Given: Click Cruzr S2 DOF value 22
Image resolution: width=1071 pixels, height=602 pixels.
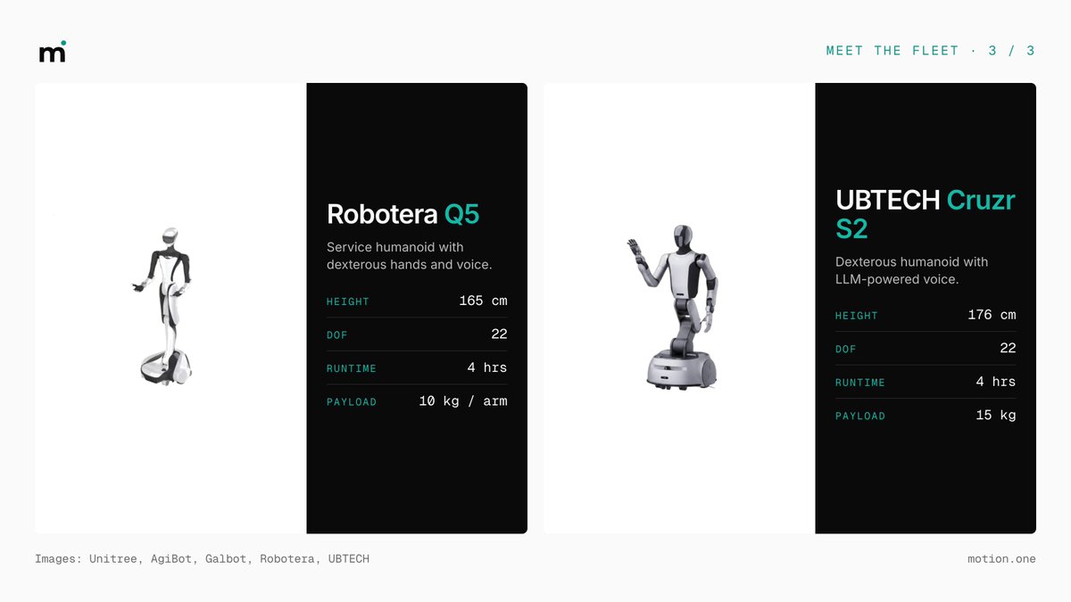Looking at the screenshot, I should point(1008,349).
